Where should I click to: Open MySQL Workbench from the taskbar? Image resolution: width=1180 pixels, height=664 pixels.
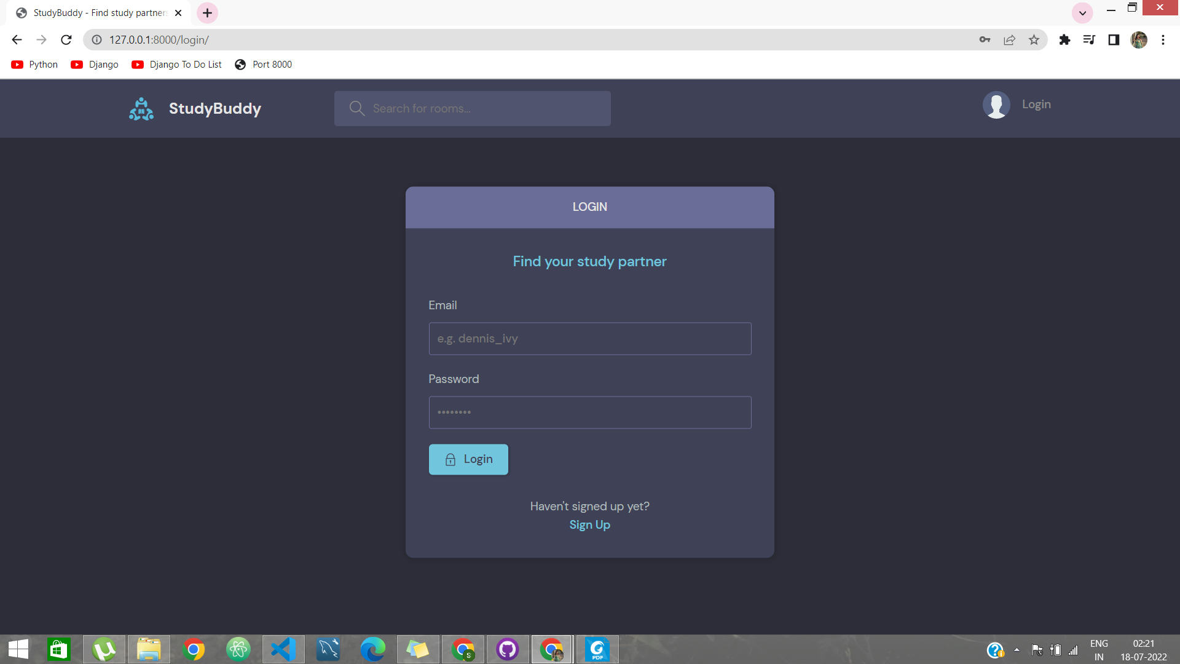[328, 649]
